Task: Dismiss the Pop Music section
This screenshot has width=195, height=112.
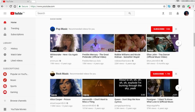Action: click(176, 29)
